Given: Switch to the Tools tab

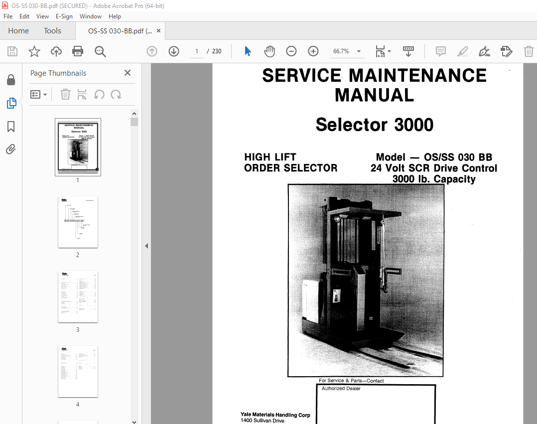Looking at the screenshot, I should point(52,31).
